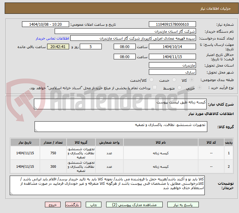Open اطلاعات تماس خریدار link
Screen dimensions: 239x213
click(x=52, y=38)
